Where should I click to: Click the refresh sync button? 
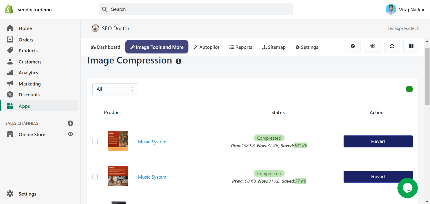click(x=392, y=46)
